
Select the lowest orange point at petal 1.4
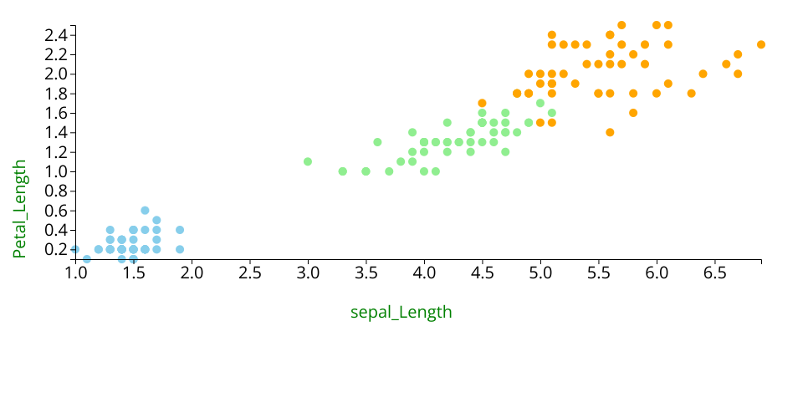tap(610, 132)
